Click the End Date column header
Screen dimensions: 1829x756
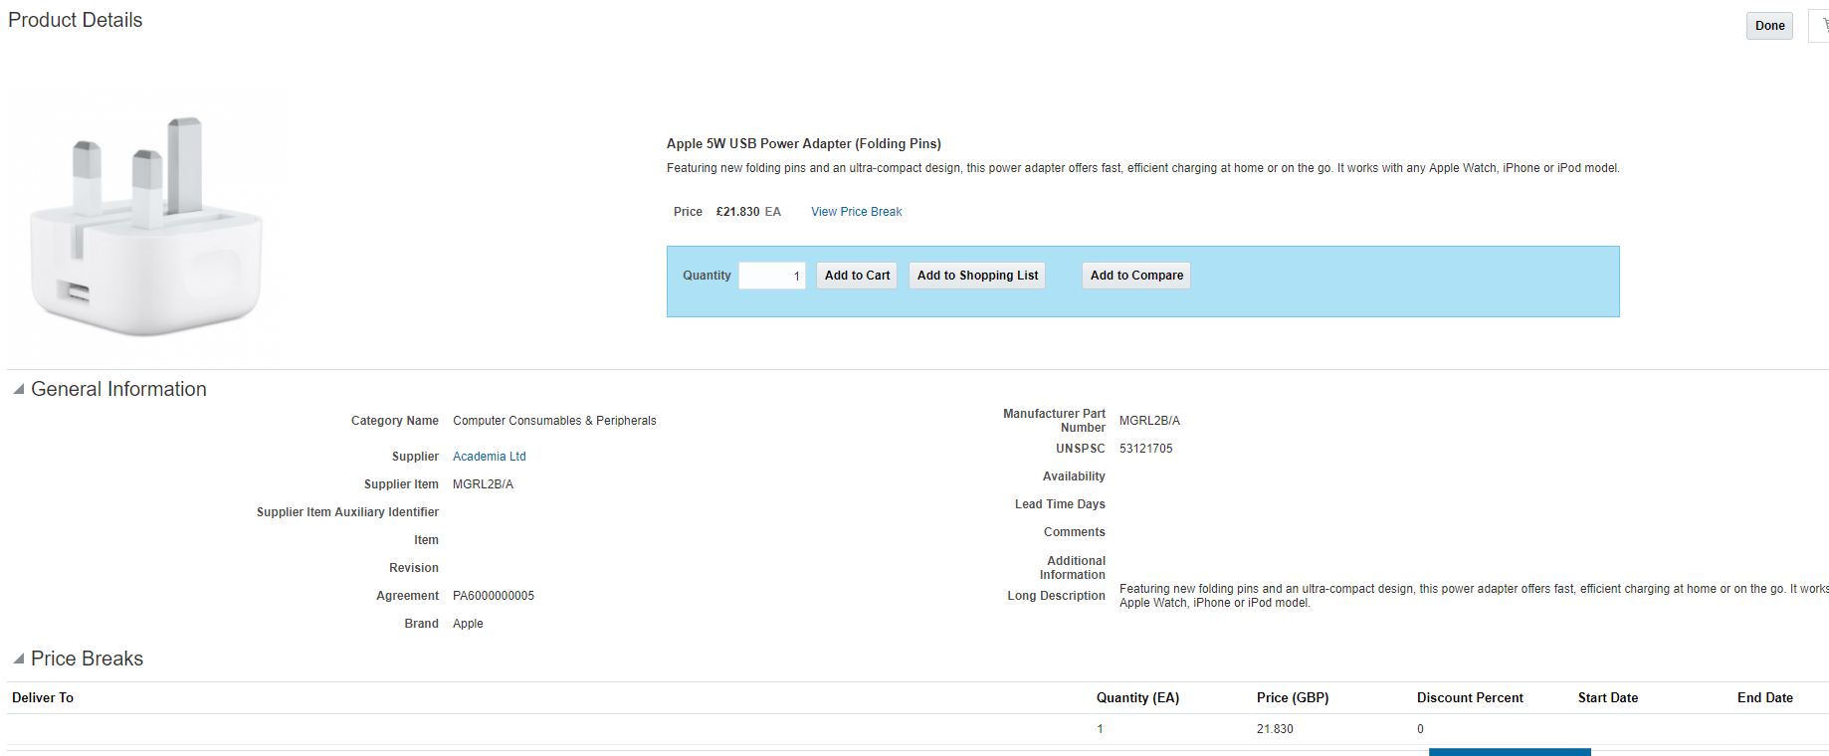1765,698
